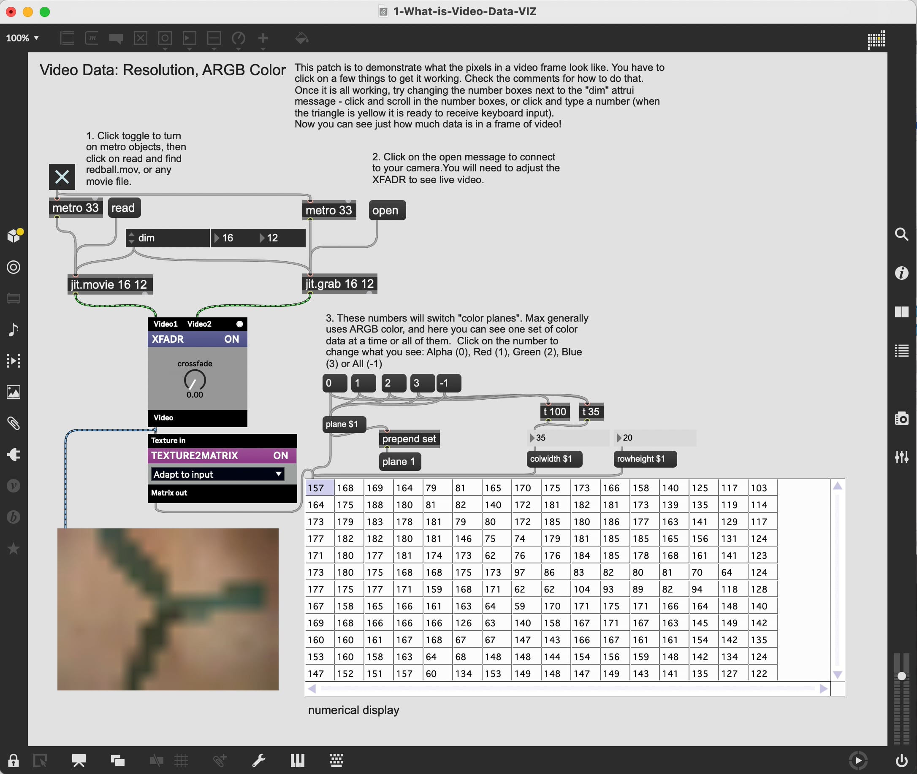Toggle TEXTURE2MATRIX ON button
The width and height of the screenshot is (917, 774).
click(x=280, y=455)
